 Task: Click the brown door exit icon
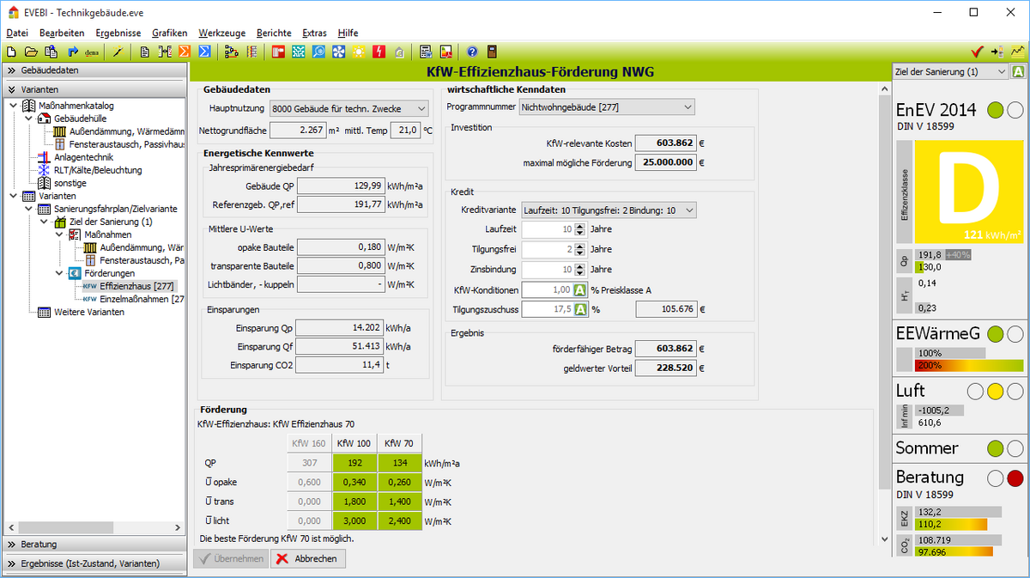tap(492, 52)
